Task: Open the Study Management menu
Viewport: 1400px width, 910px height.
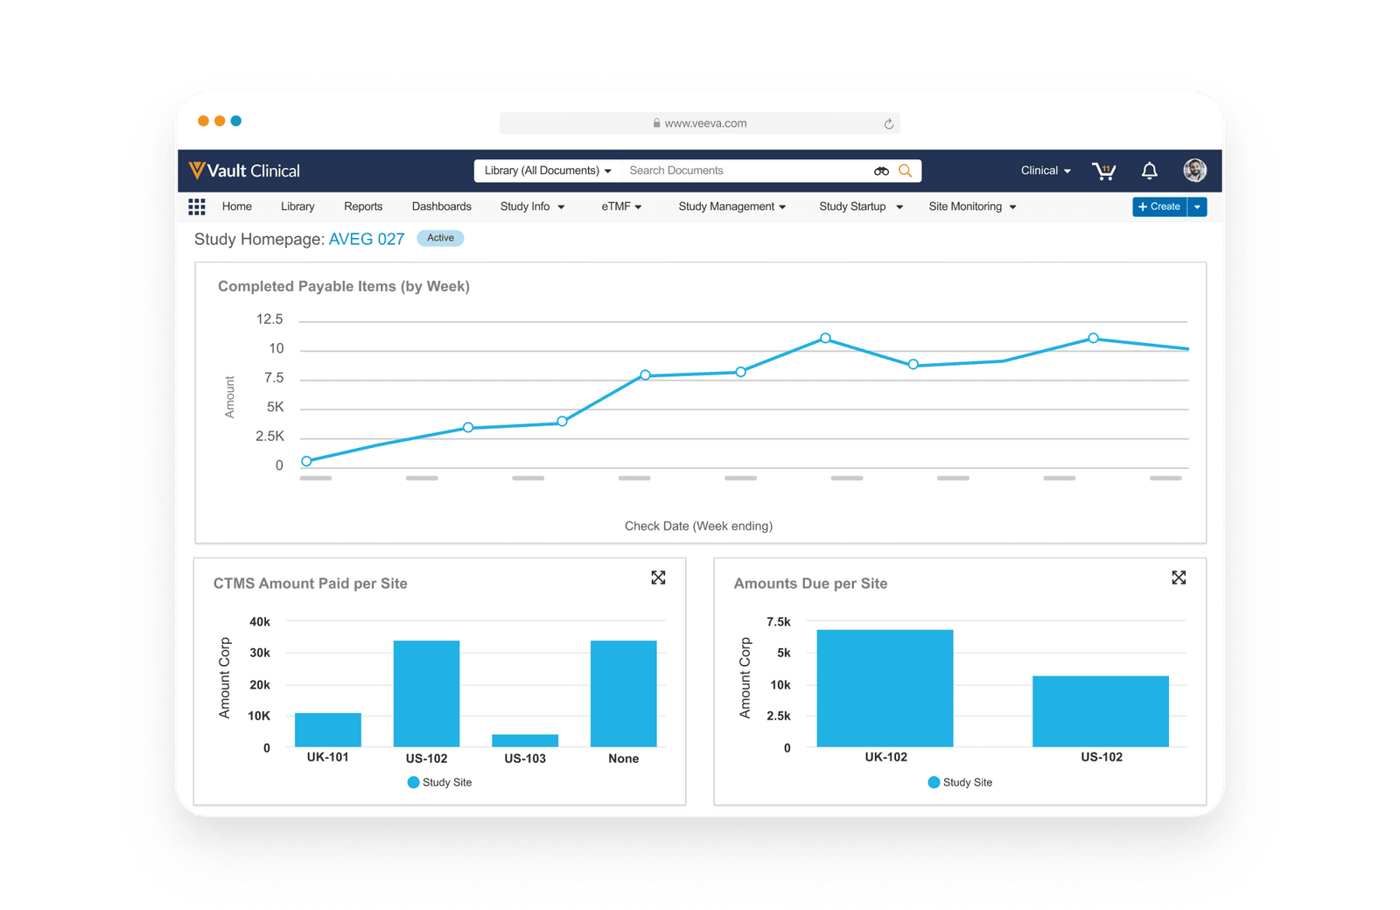Action: pos(731,206)
